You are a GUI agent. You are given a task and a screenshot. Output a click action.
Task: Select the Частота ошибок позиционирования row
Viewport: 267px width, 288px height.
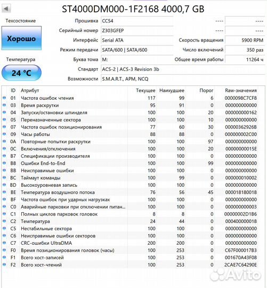tap(130, 127)
